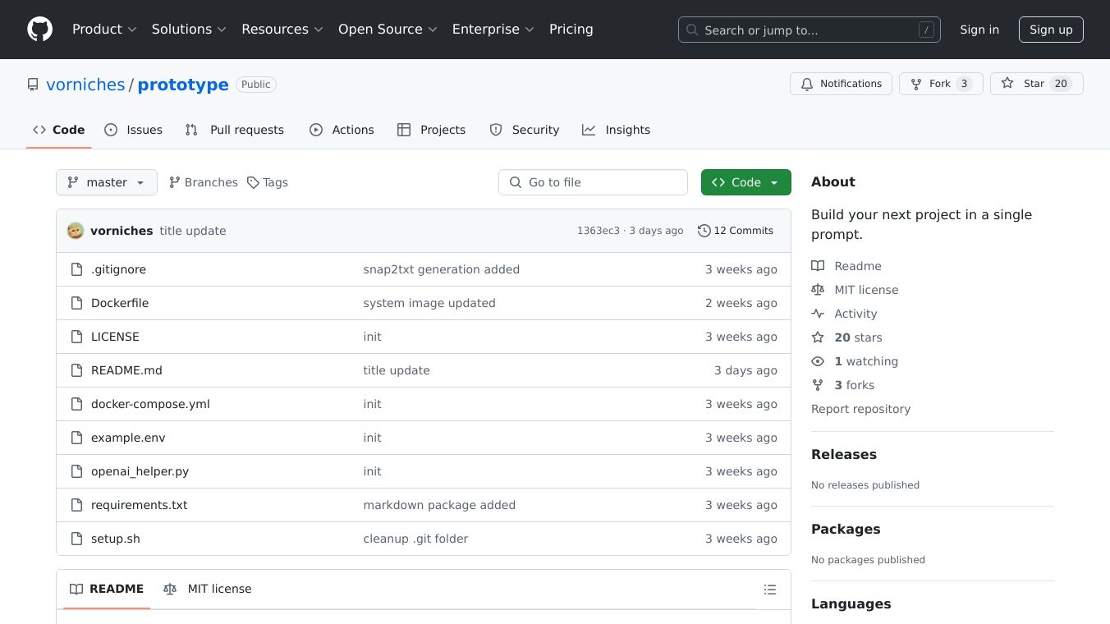Open the README outline list icon
The width and height of the screenshot is (1110, 624).
769,590
